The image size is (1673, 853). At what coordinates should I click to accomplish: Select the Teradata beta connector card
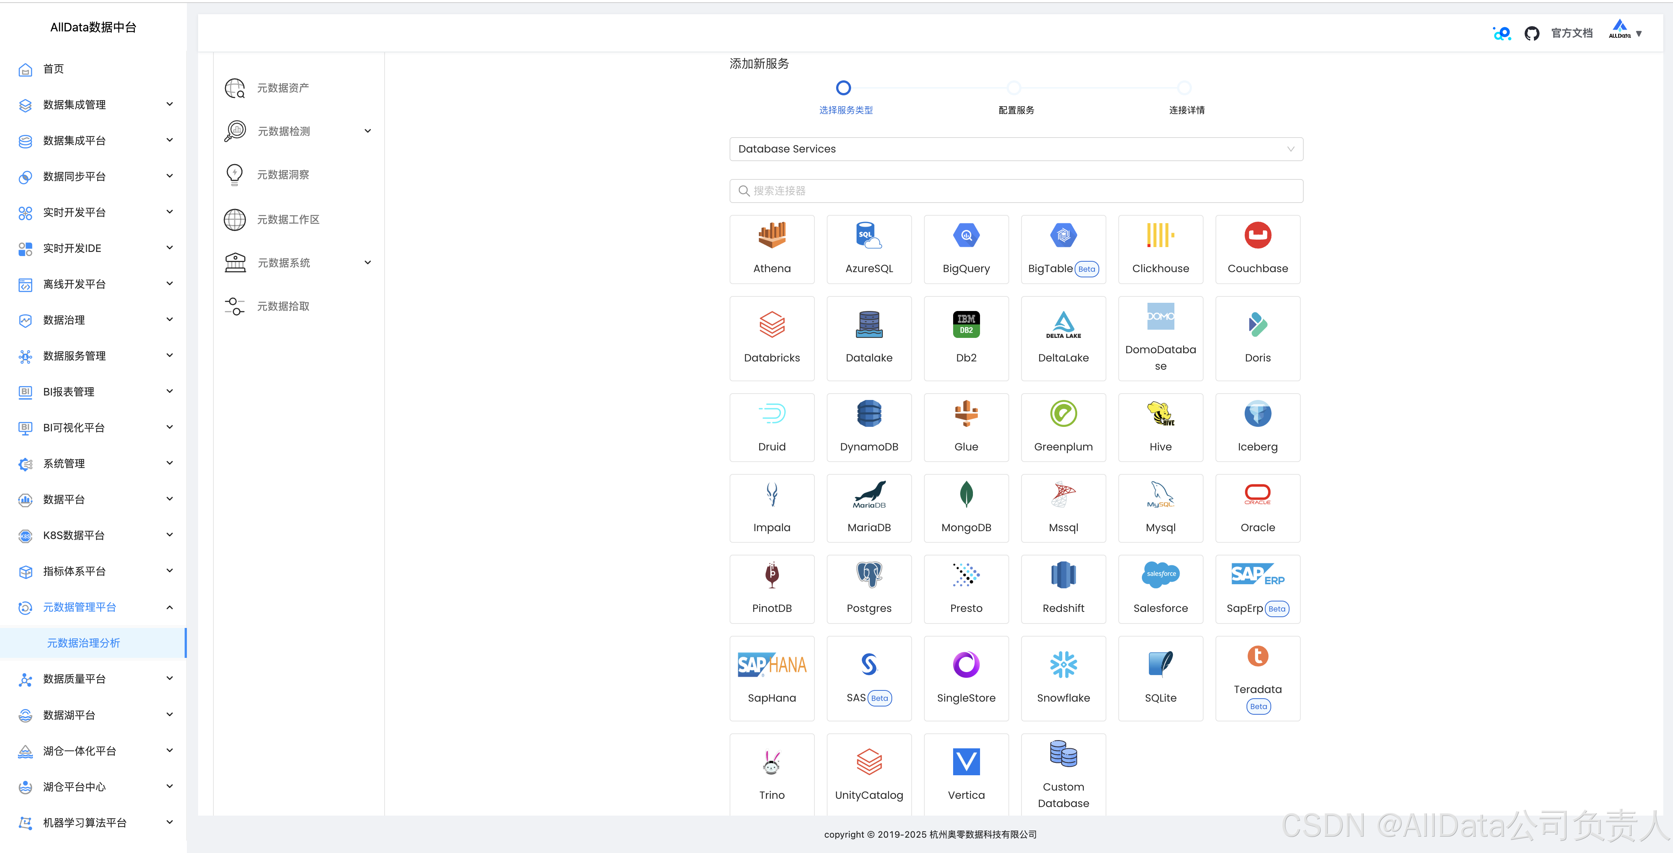1257,678
